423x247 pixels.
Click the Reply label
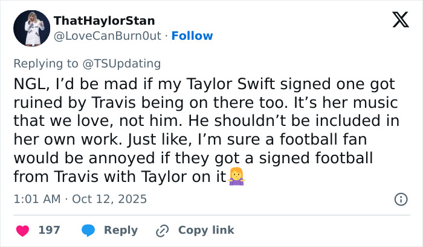(121, 230)
